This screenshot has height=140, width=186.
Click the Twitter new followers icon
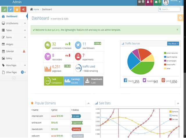[x=78, y=45]
